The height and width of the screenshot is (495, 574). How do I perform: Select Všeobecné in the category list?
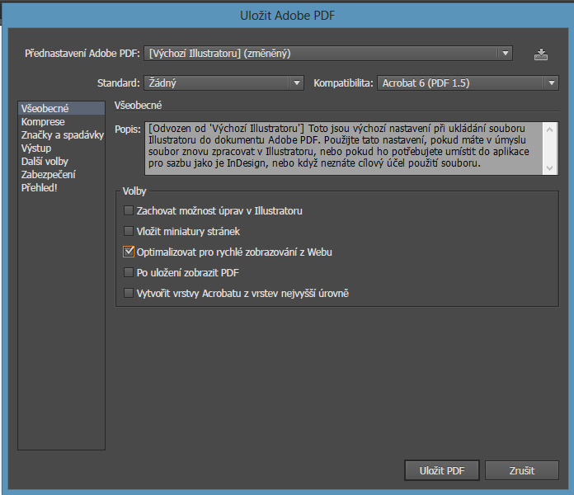(45, 109)
